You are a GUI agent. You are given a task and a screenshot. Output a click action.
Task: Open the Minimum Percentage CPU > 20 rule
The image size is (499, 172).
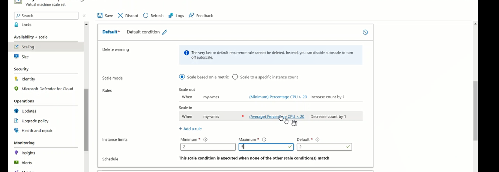[278, 97]
